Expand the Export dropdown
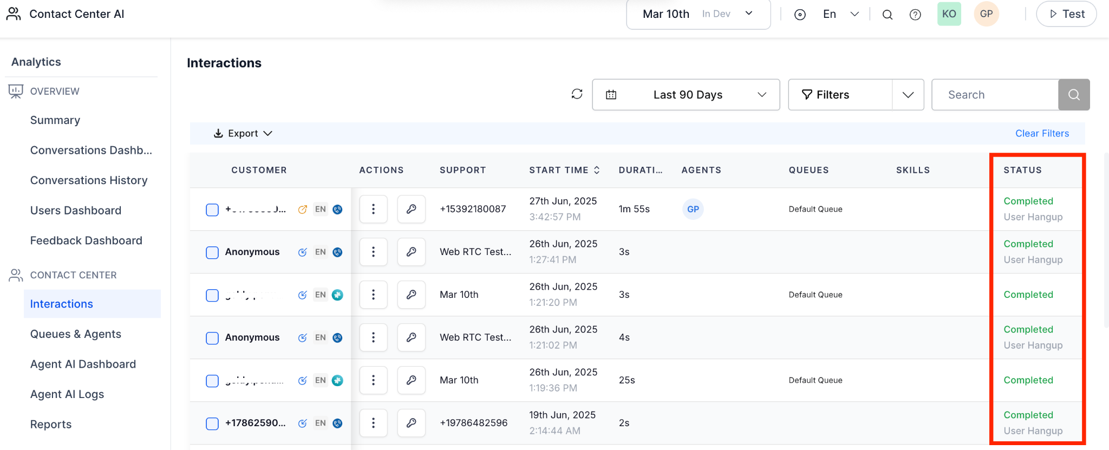1109x450 pixels. pos(243,133)
